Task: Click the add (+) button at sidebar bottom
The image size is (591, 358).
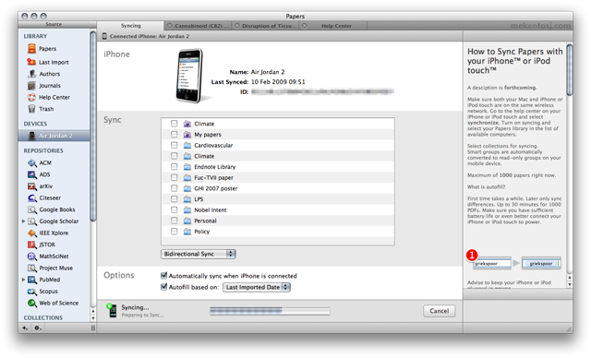Action: point(25,328)
